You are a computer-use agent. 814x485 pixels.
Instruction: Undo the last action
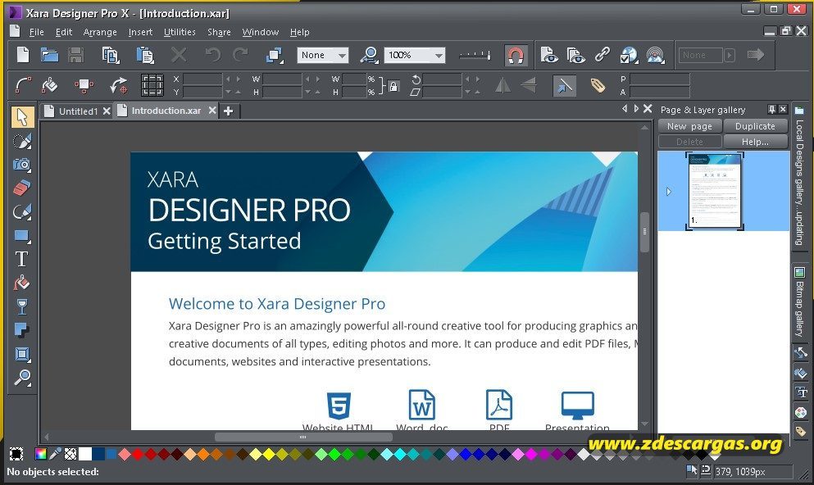(213, 54)
